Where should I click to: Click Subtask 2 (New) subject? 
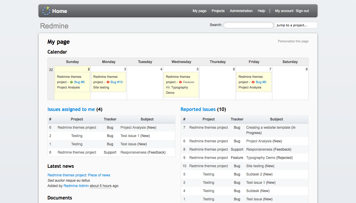(x=259, y=174)
